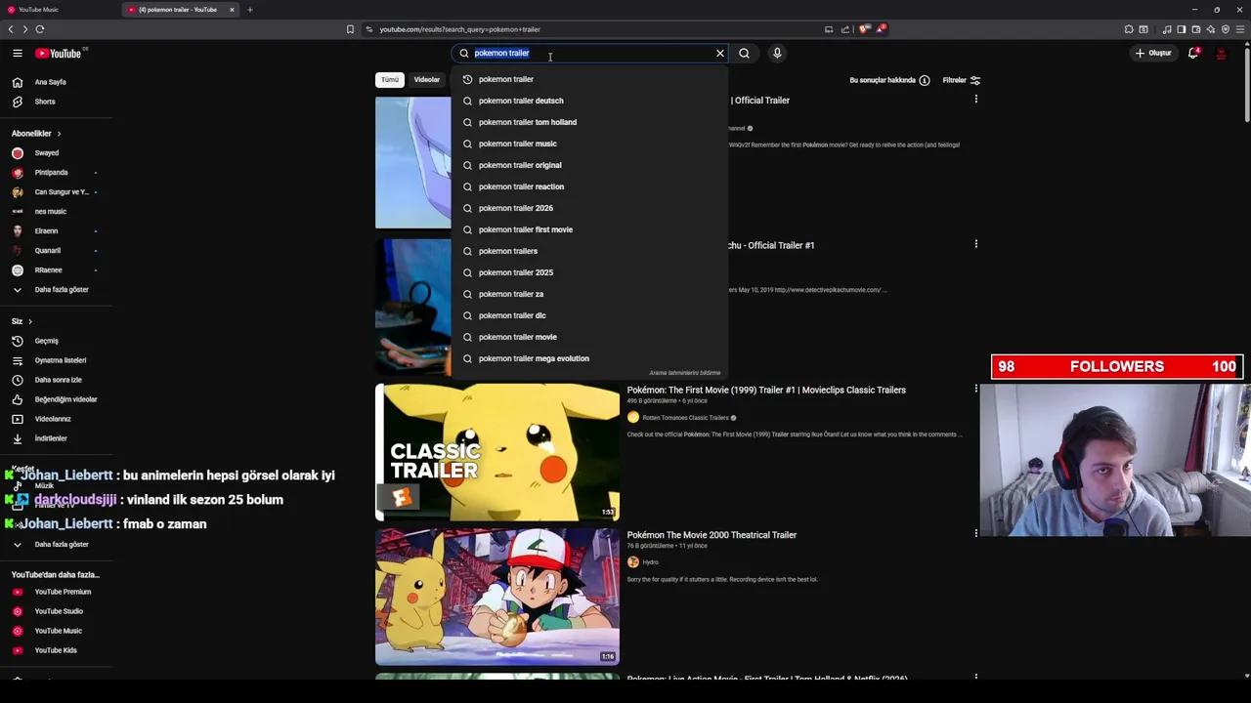Select suggestion pokemon trailer reaction
Viewport: 1251px width, 703px height.
pos(589,186)
